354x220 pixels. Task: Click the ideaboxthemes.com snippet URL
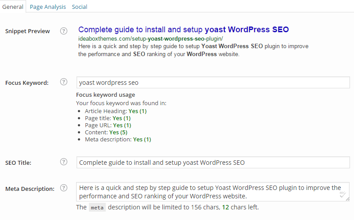150,39
